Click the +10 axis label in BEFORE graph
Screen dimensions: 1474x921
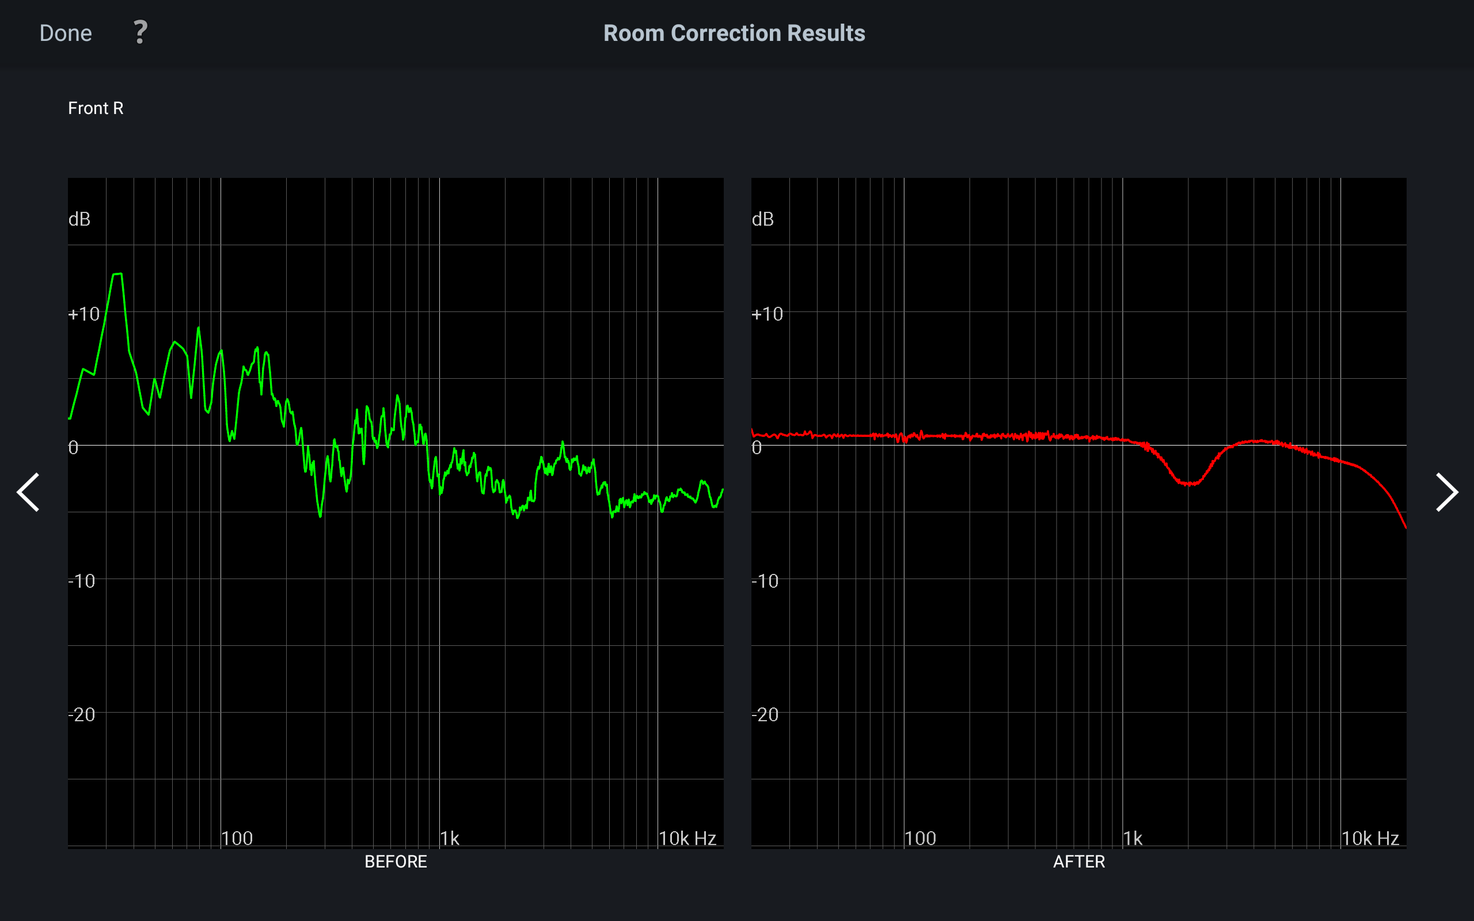tap(84, 314)
